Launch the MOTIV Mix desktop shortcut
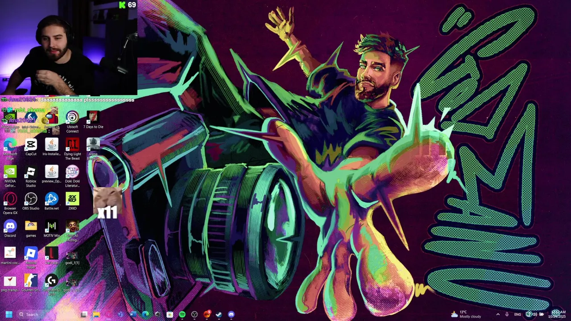 click(51, 229)
